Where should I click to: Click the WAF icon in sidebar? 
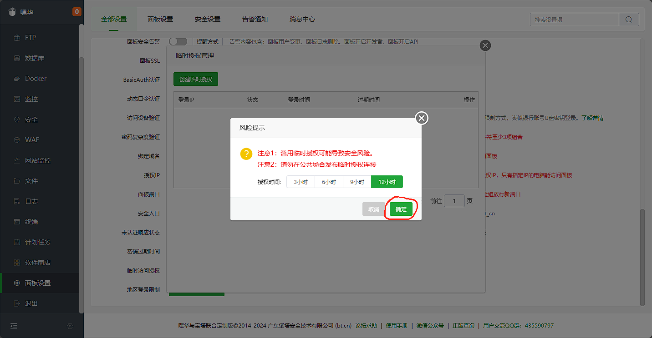pos(17,140)
